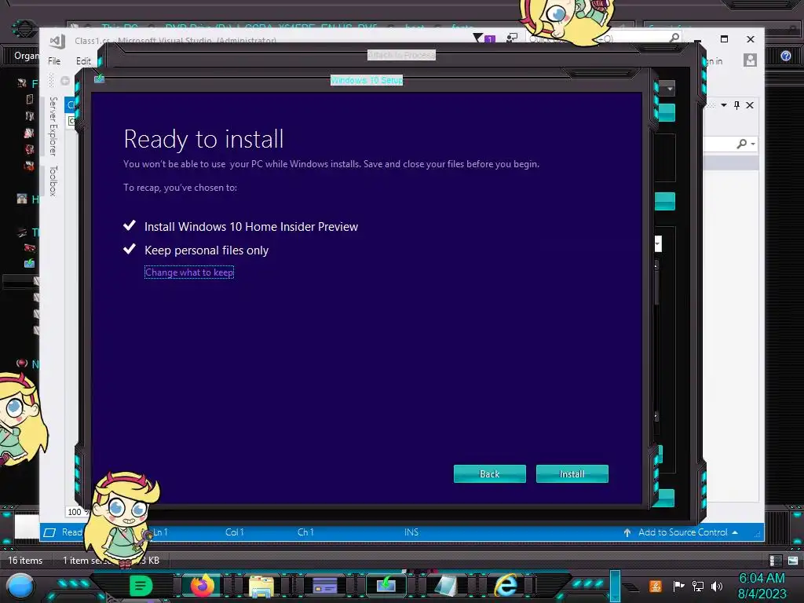Click the Quick Launch search box

click(605, 38)
